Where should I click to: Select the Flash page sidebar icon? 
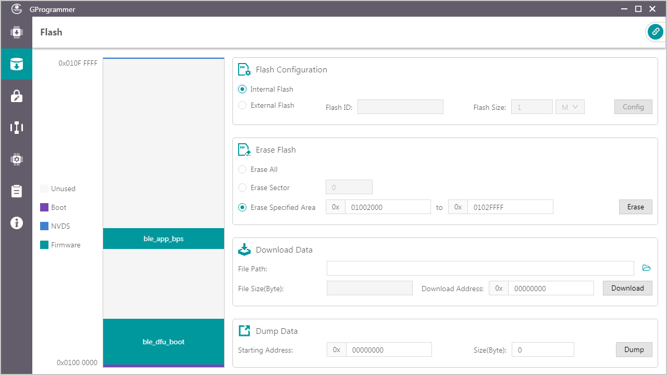pos(16,65)
